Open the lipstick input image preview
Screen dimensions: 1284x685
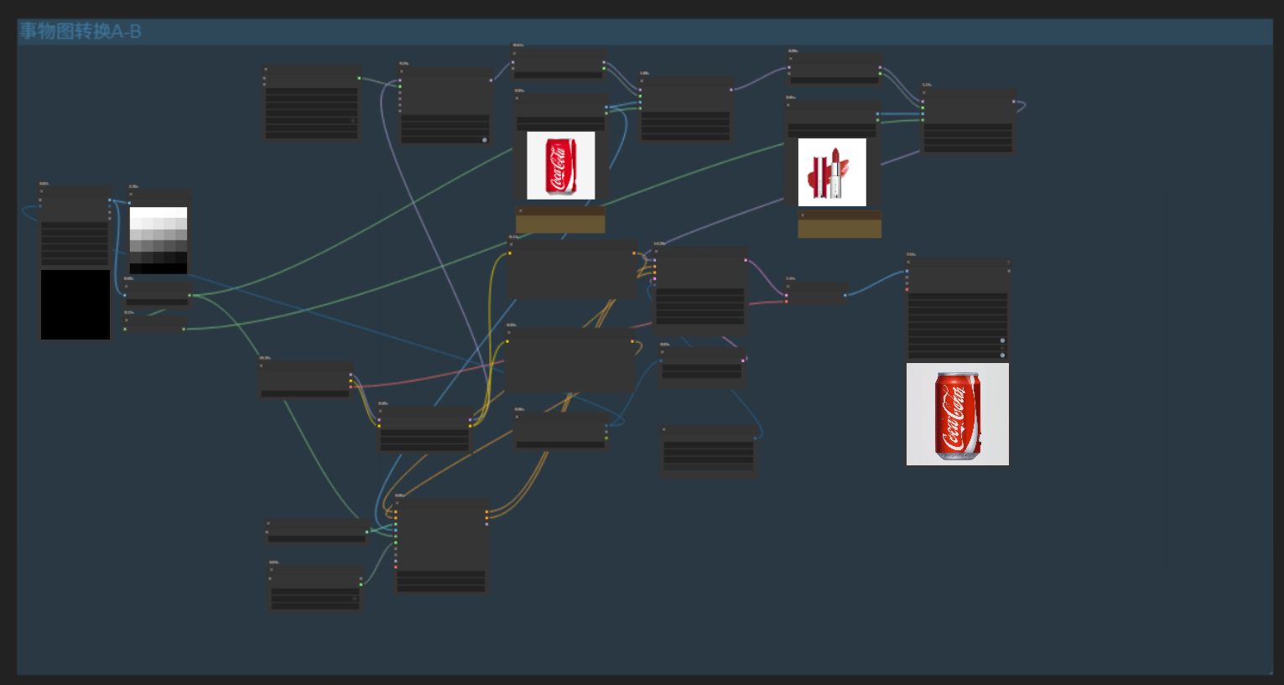832,172
